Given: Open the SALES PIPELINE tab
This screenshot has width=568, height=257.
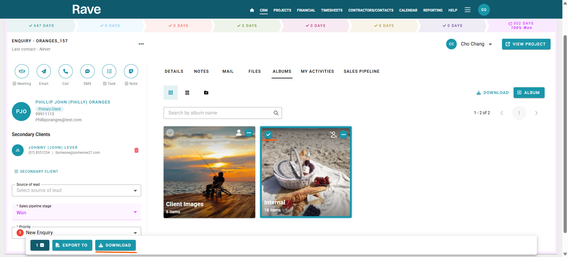Looking at the screenshot, I should [x=362, y=71].
